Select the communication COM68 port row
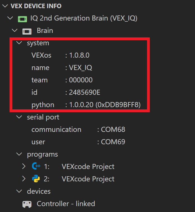The width and height of the screenshot is (195, 212). pyautogui.click(x=78, y=129)
